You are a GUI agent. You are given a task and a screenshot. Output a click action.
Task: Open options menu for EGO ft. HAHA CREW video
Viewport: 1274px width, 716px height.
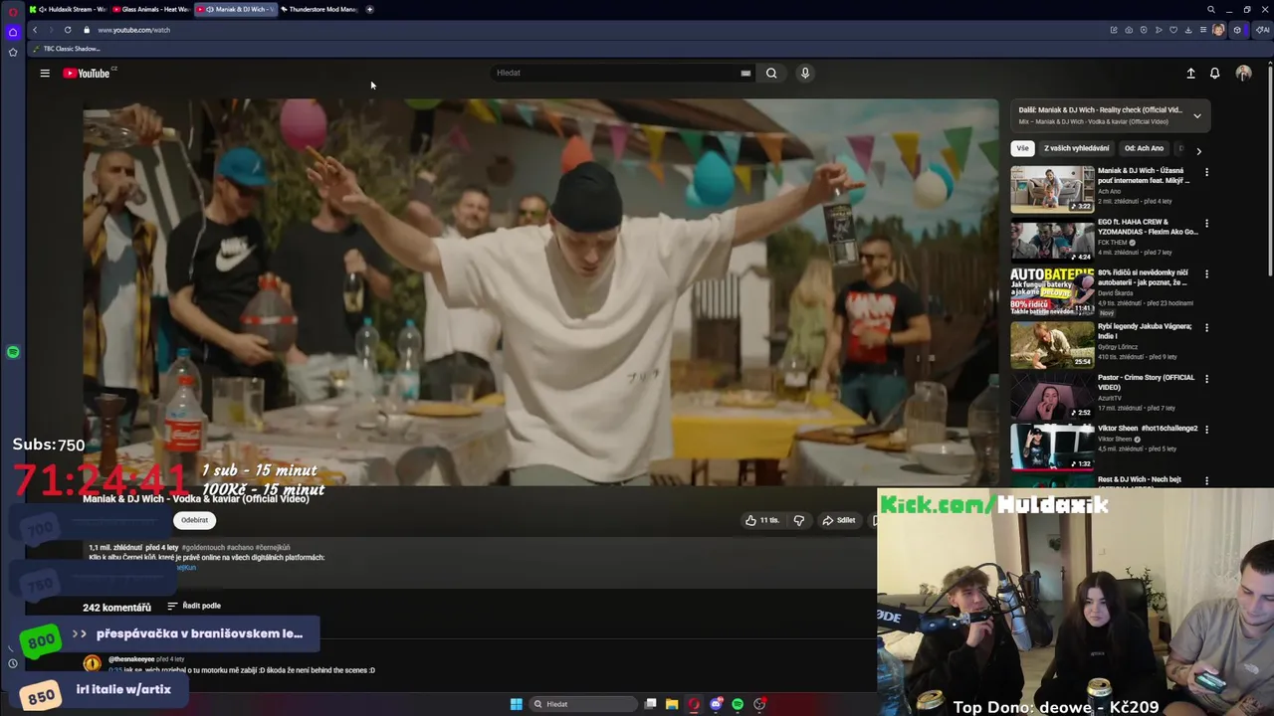1207,224
